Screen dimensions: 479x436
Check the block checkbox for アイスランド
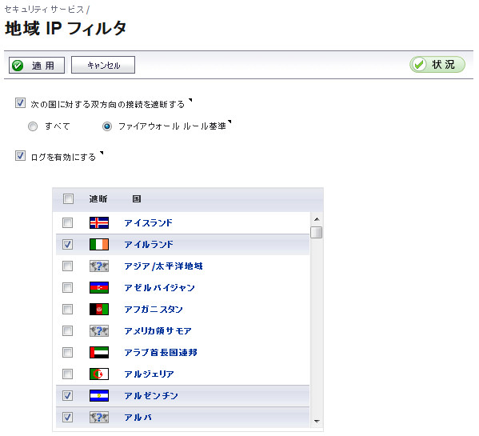coord(67,222)
